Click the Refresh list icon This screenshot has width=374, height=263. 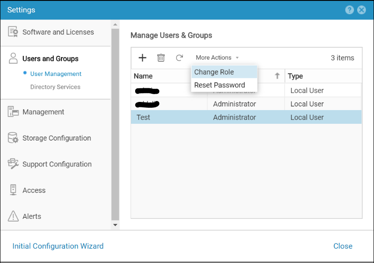tap(179, 58)
